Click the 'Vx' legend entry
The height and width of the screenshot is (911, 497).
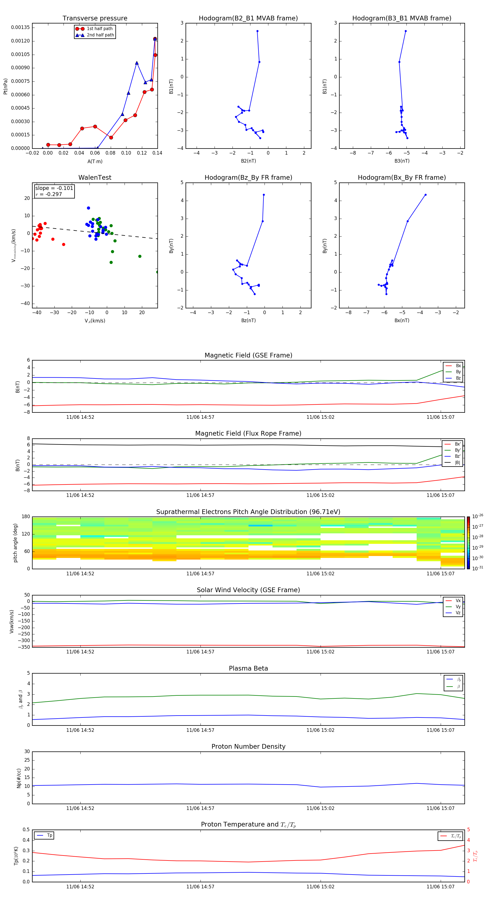click(453, 600)
